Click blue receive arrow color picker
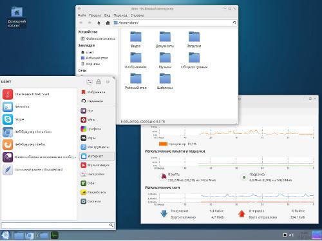Image resolution: width=322 pixels, height=241 pixels. pos(164,213)
